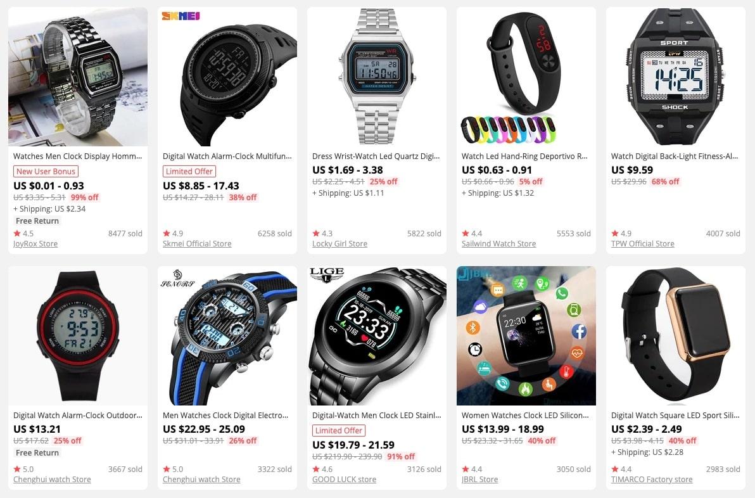Screen dimensions: 755x498
Task: Open the GOOD LUCK store link
Action: [x=344, y=479]
